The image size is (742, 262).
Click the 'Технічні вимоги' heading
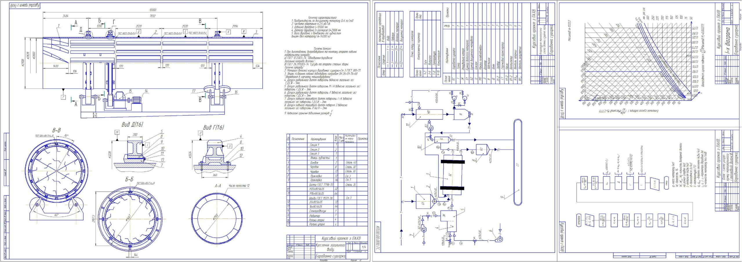coord(322,48)
